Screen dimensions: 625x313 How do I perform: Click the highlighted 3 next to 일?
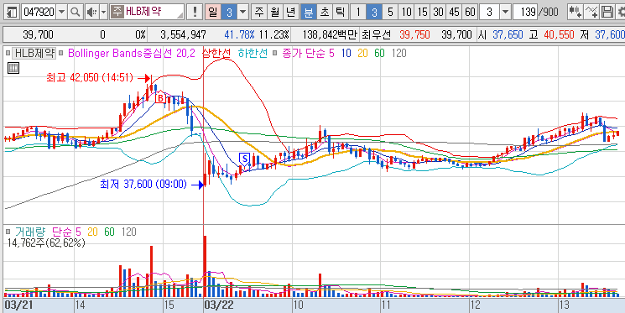tap(229, 12)
